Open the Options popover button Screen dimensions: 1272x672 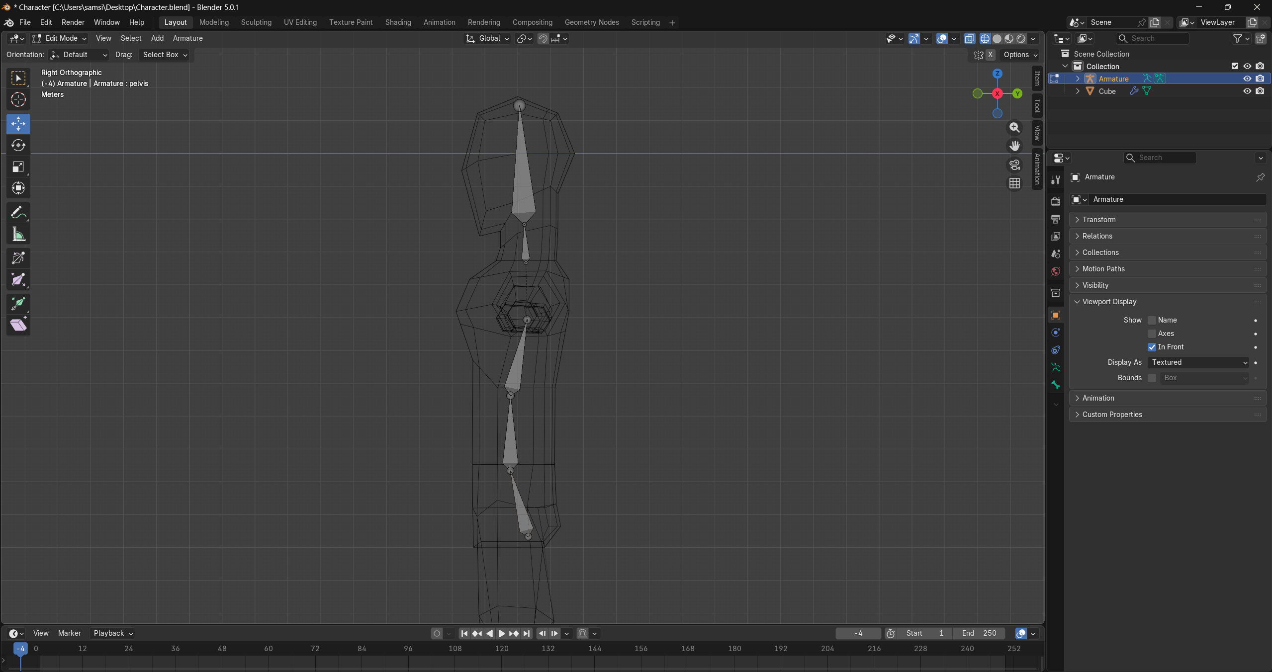(x=1020, y=55)
